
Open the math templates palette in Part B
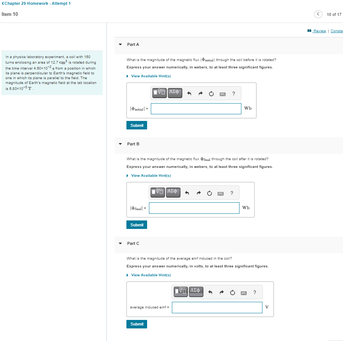[157, 192]
